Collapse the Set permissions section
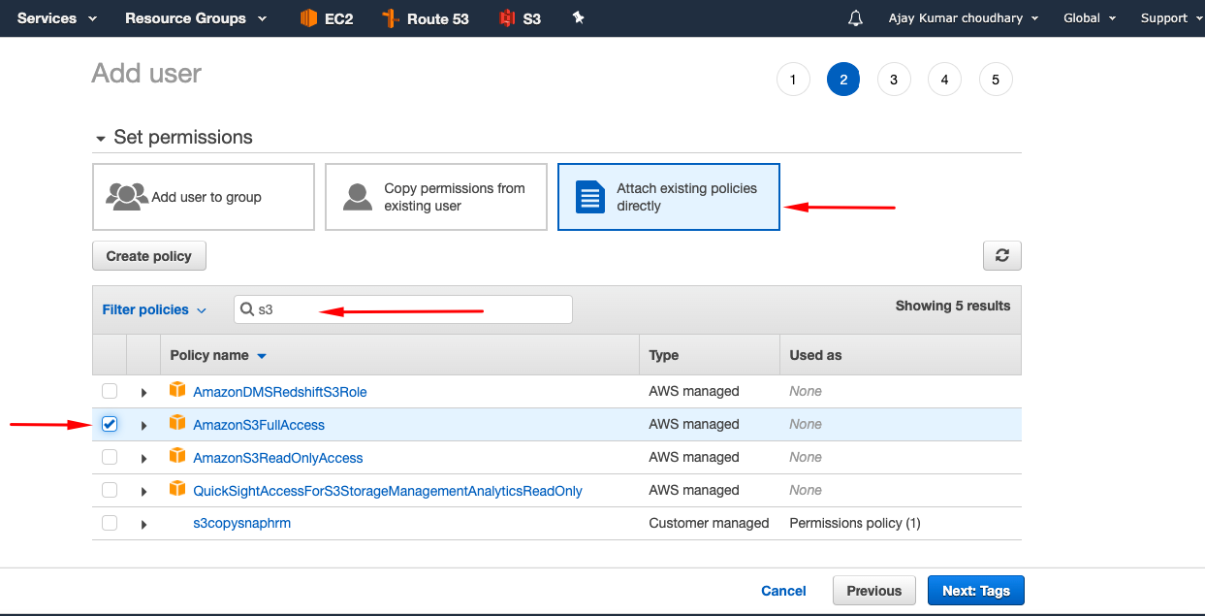 (100, 139)
